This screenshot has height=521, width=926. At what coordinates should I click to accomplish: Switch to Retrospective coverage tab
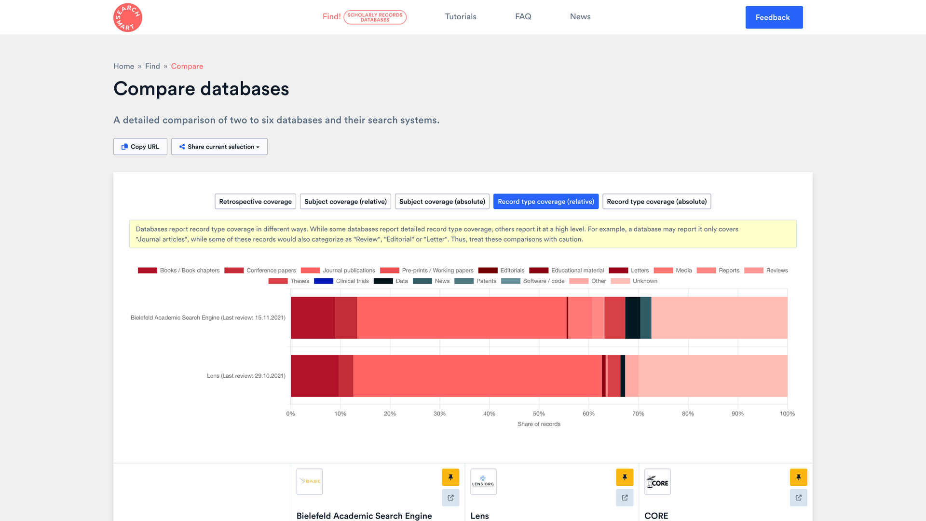point(255,202)
